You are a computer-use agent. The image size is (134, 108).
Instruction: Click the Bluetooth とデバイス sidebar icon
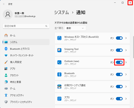[x=6, y=49]
